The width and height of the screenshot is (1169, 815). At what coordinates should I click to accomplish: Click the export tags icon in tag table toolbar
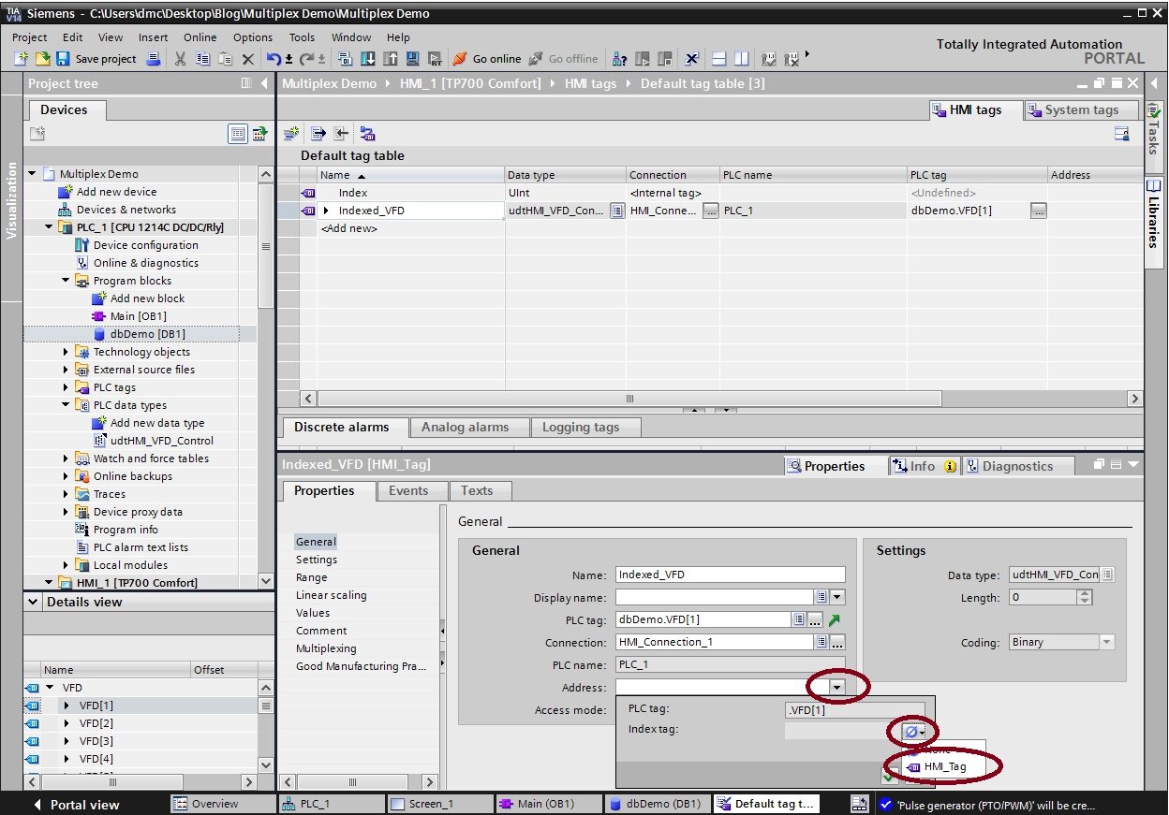coord(318,133)
